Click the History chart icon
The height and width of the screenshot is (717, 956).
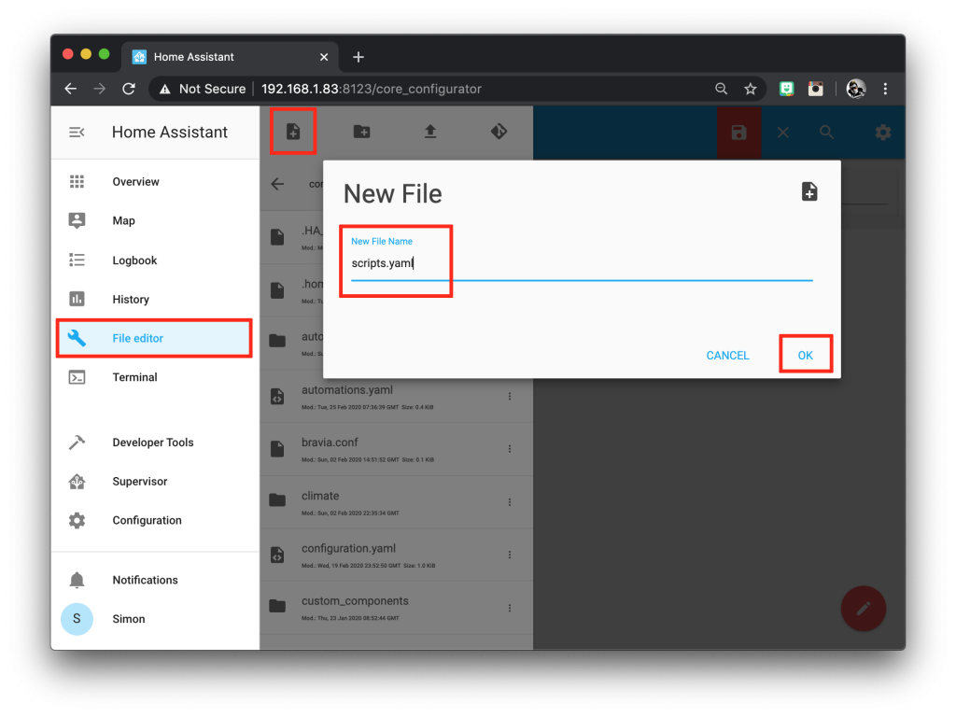point(77,299)
